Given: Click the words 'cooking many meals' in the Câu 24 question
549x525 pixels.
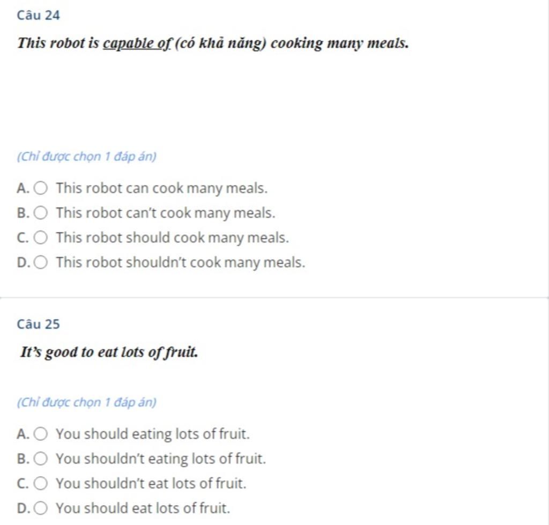Looking at the screenshot, I should 339,43.
